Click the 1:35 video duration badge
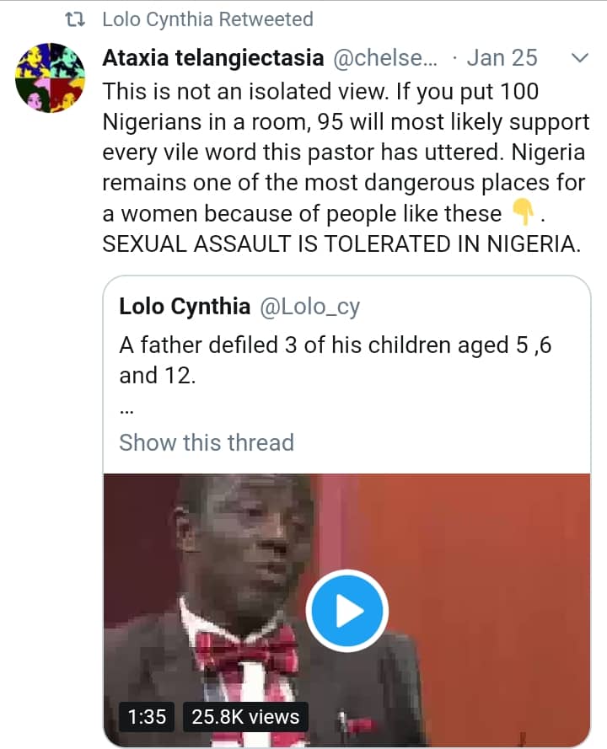Image resolution: width=607 pixels, height=749 pixels. (x=147, y=716)
